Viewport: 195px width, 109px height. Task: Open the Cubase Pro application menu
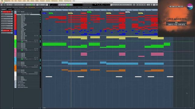pyautogui.click(x=7, y=1)
